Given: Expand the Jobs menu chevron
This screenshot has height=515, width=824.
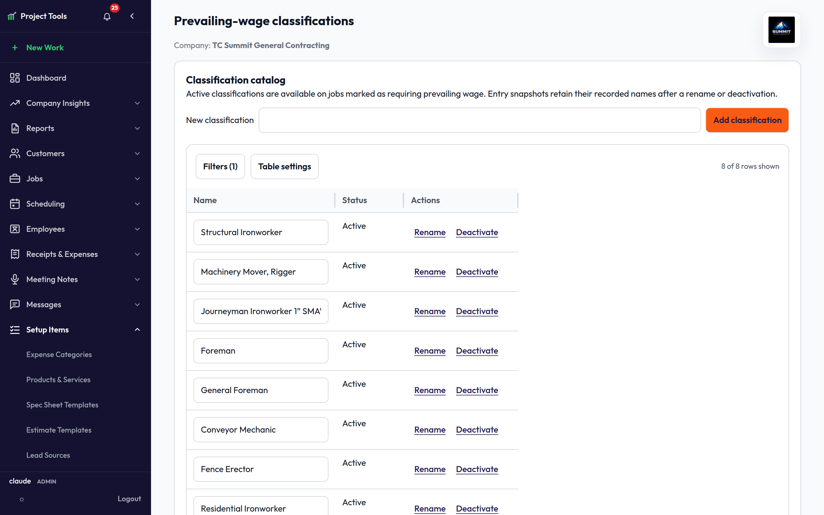Looking at the screenshot, I should click(x=137, y=179).
